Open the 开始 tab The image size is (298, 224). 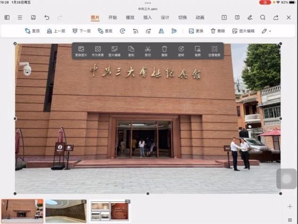click(x=113, y=17)
